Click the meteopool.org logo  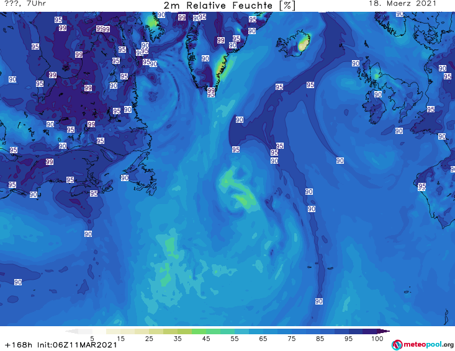423,345
